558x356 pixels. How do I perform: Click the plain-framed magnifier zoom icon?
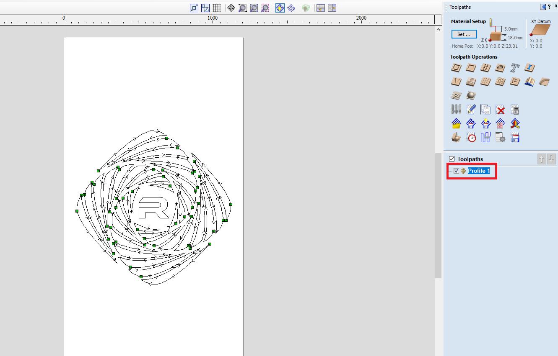click(x=254, y=8)
